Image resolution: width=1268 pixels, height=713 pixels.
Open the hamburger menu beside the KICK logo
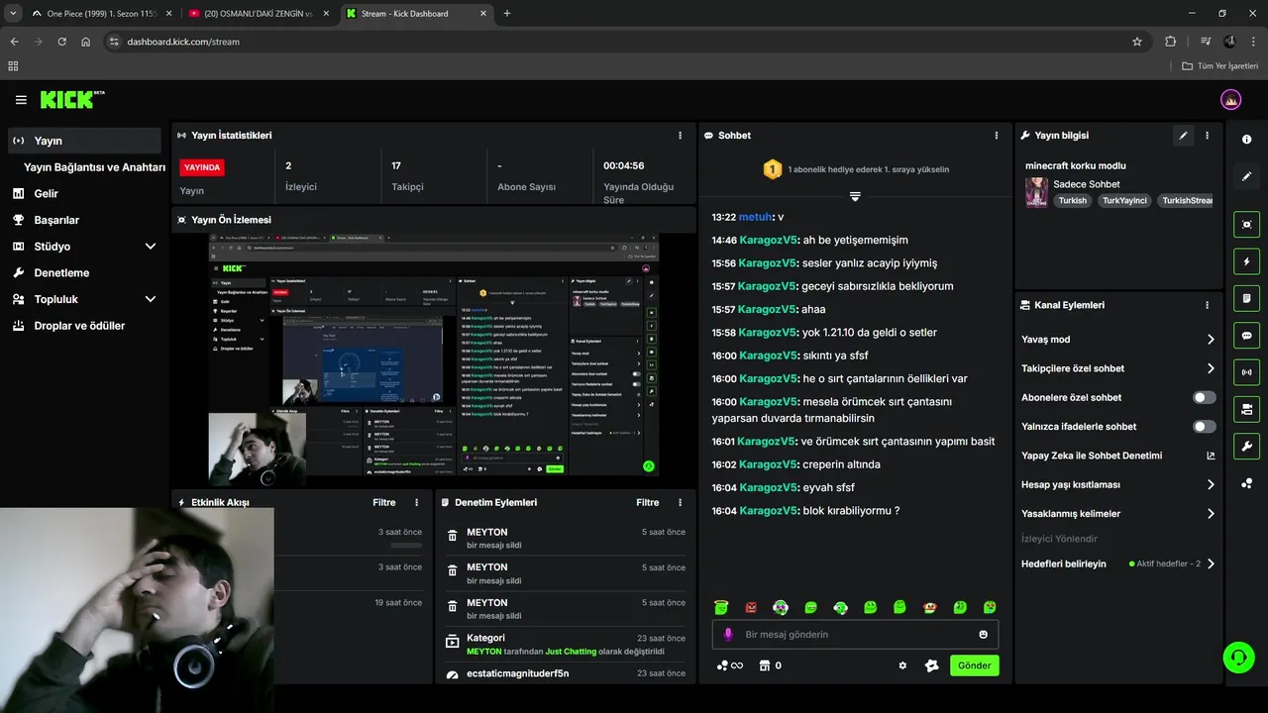(21, 100)
